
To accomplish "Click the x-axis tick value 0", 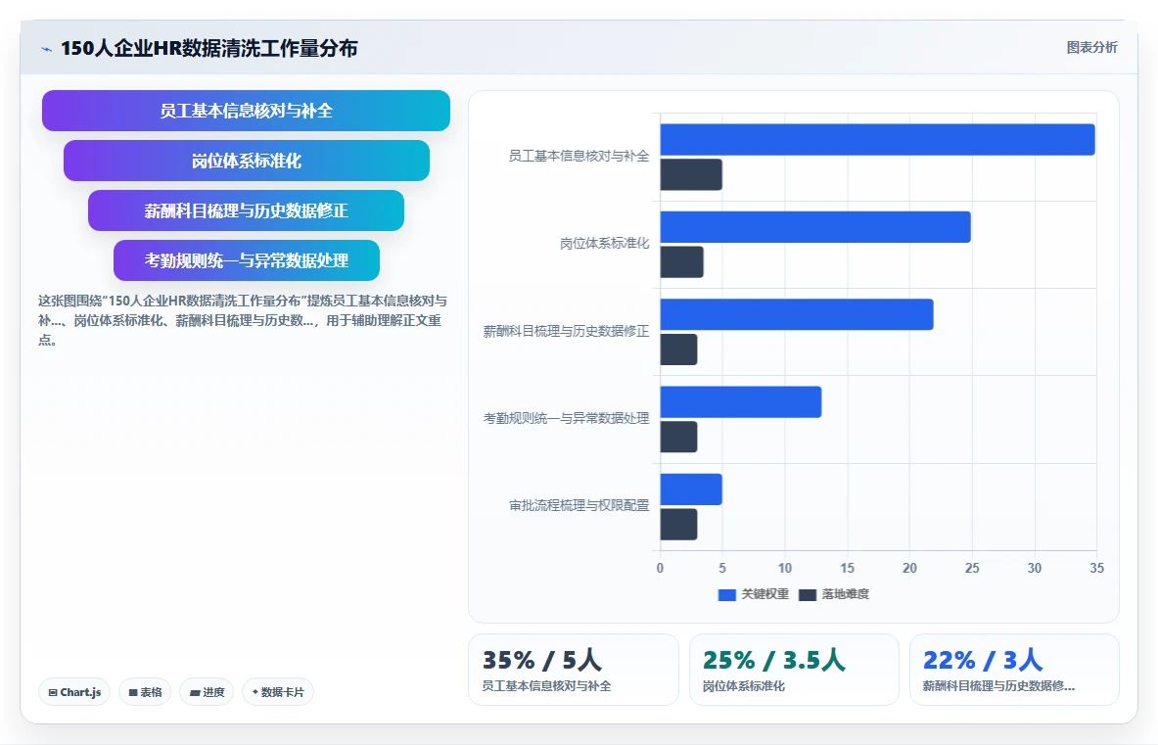I will [660, 568].
